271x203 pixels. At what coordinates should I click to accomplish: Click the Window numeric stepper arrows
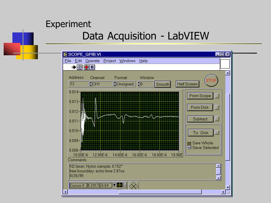tap(139, 84)
